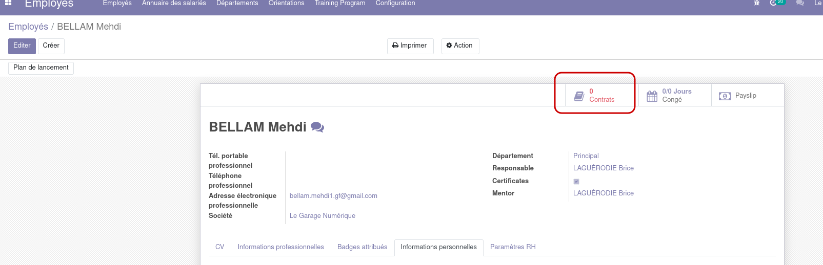
Task: Open the Imprimer print dropdown
Action: click(410, 46)
